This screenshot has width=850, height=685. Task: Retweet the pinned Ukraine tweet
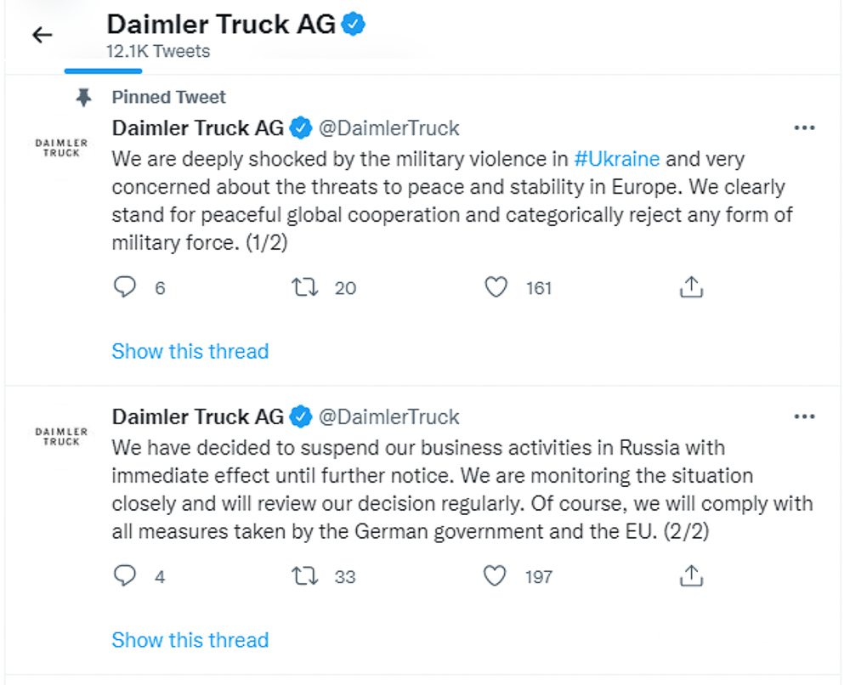coord(305,287)
